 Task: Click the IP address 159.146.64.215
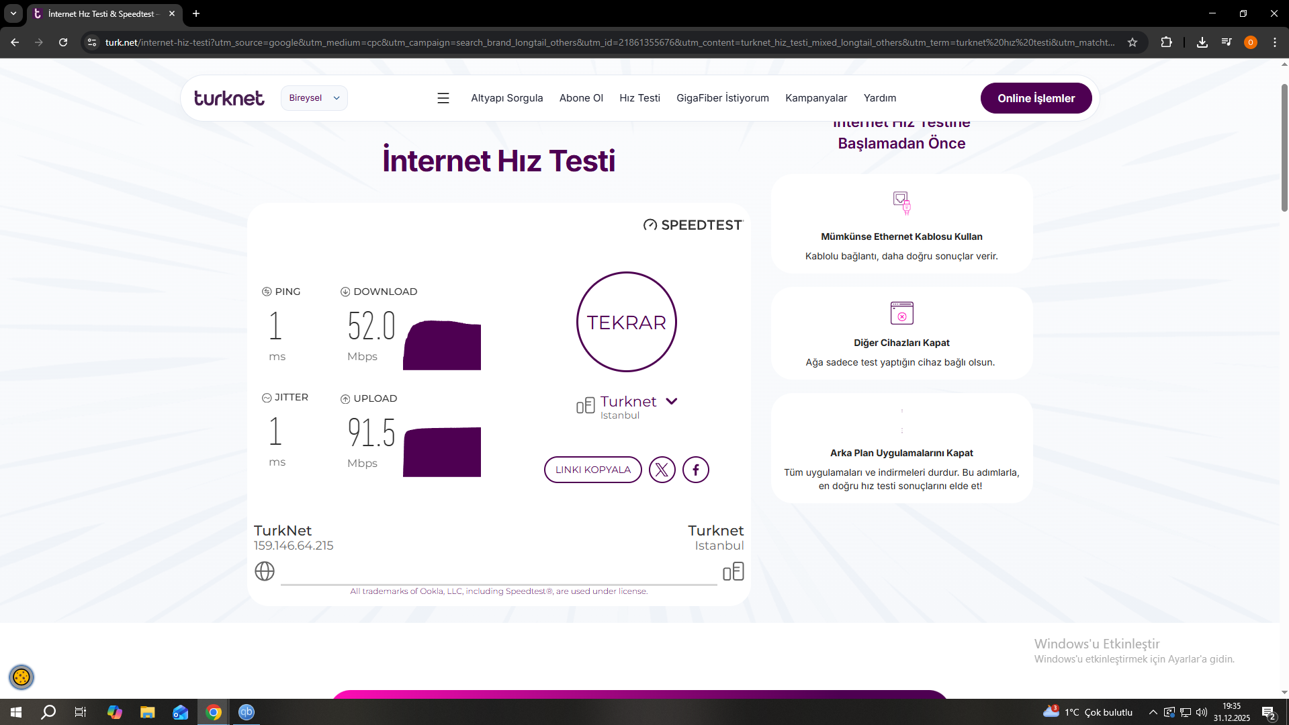point(294,546)
